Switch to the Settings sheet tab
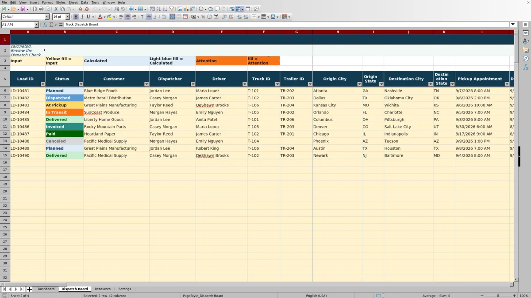The height and width of the screenshot is (298, 531). point(125,289)
